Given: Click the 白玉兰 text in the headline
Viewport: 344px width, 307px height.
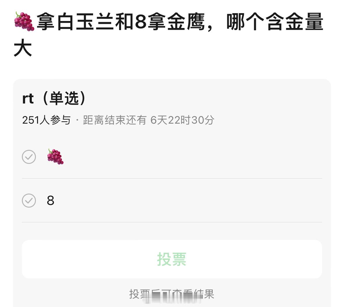Looking at the screenshot, I should click(x=85, y=22).
